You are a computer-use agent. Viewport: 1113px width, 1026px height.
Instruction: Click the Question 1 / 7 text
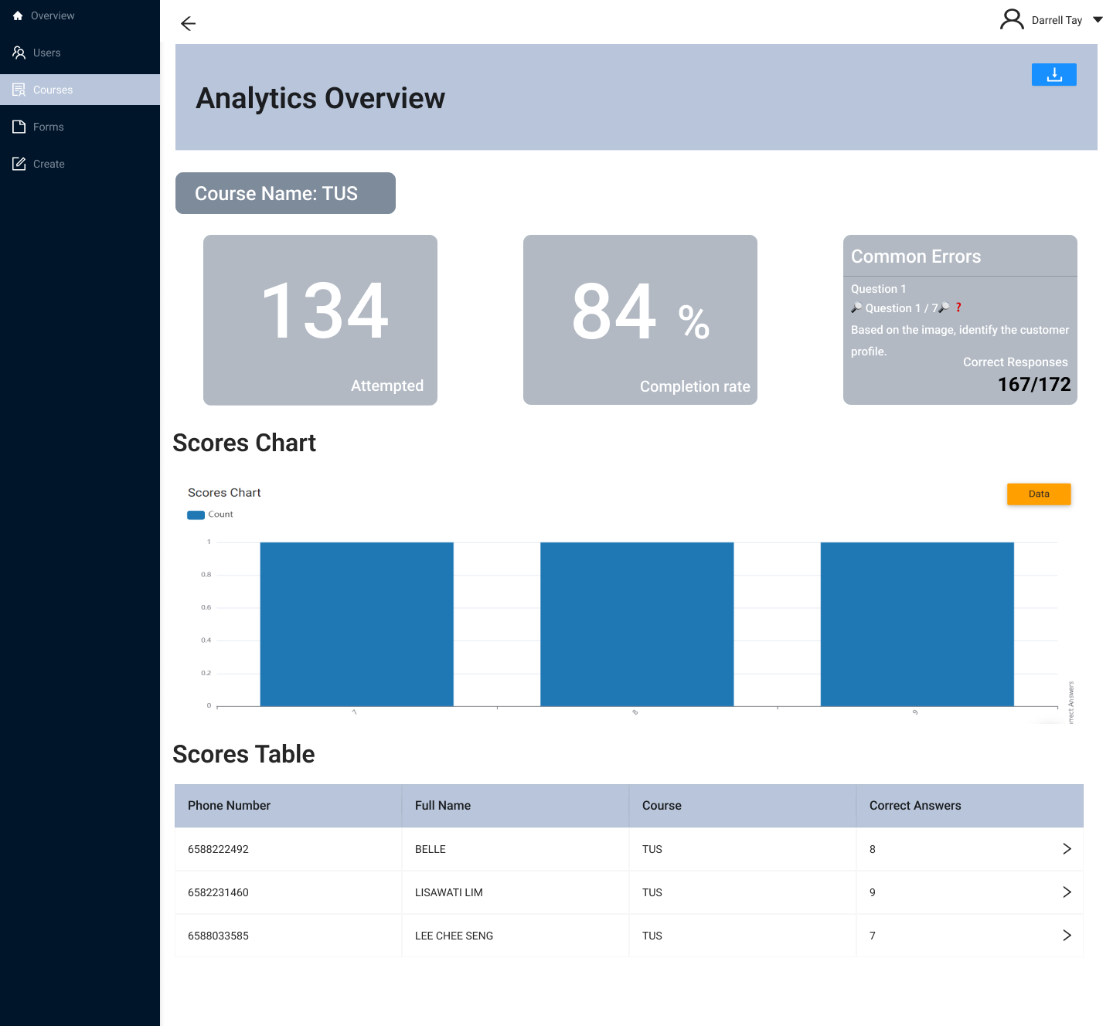901,308
